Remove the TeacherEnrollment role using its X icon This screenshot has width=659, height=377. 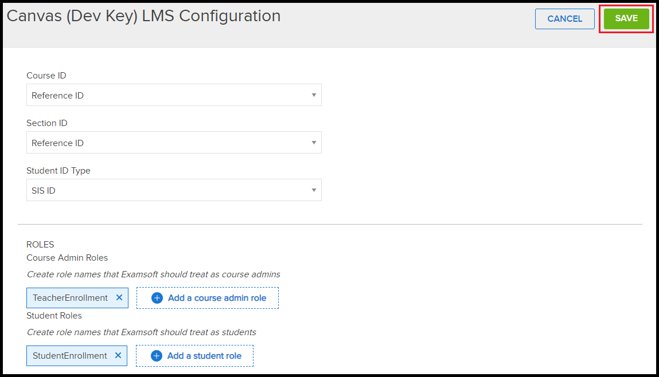click(119, 297)
